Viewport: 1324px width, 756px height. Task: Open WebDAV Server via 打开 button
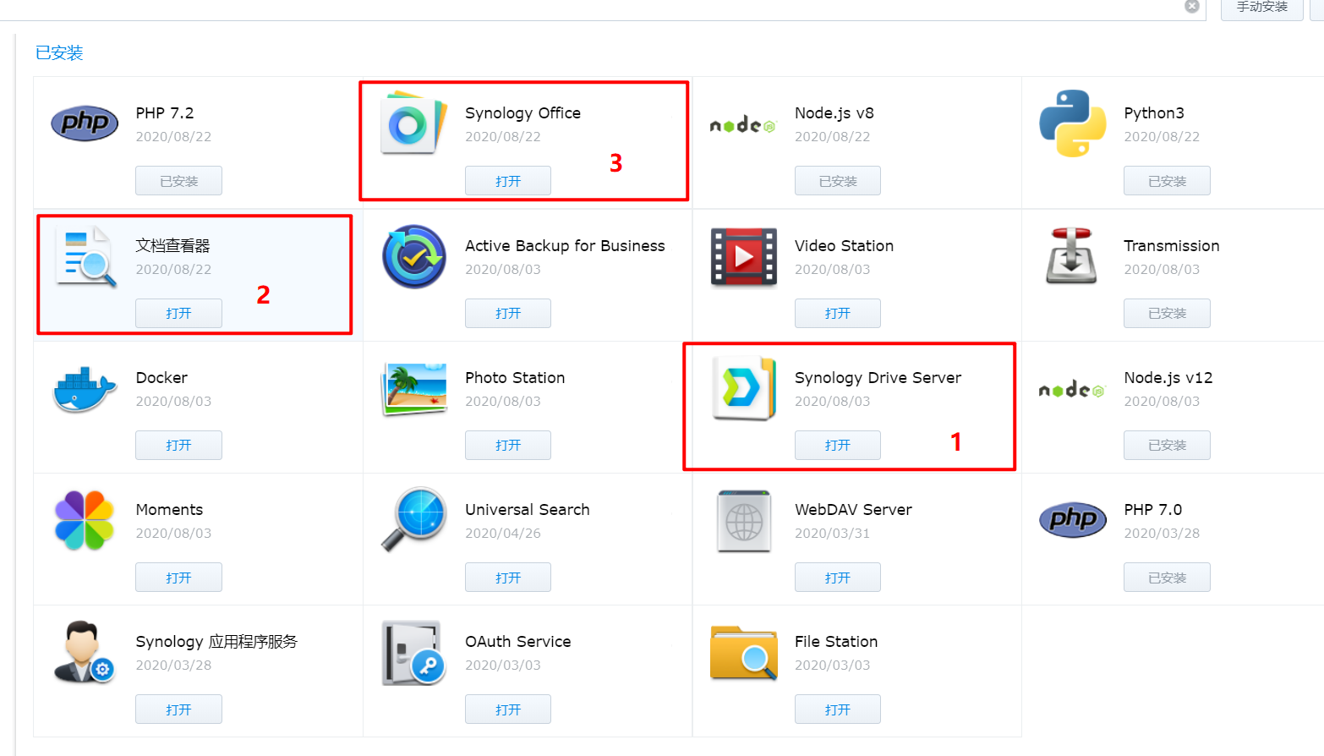point(838,578)
